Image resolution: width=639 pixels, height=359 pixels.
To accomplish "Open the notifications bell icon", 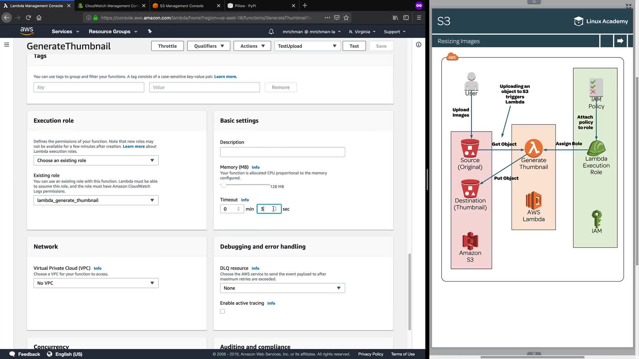I will point(271,32).
